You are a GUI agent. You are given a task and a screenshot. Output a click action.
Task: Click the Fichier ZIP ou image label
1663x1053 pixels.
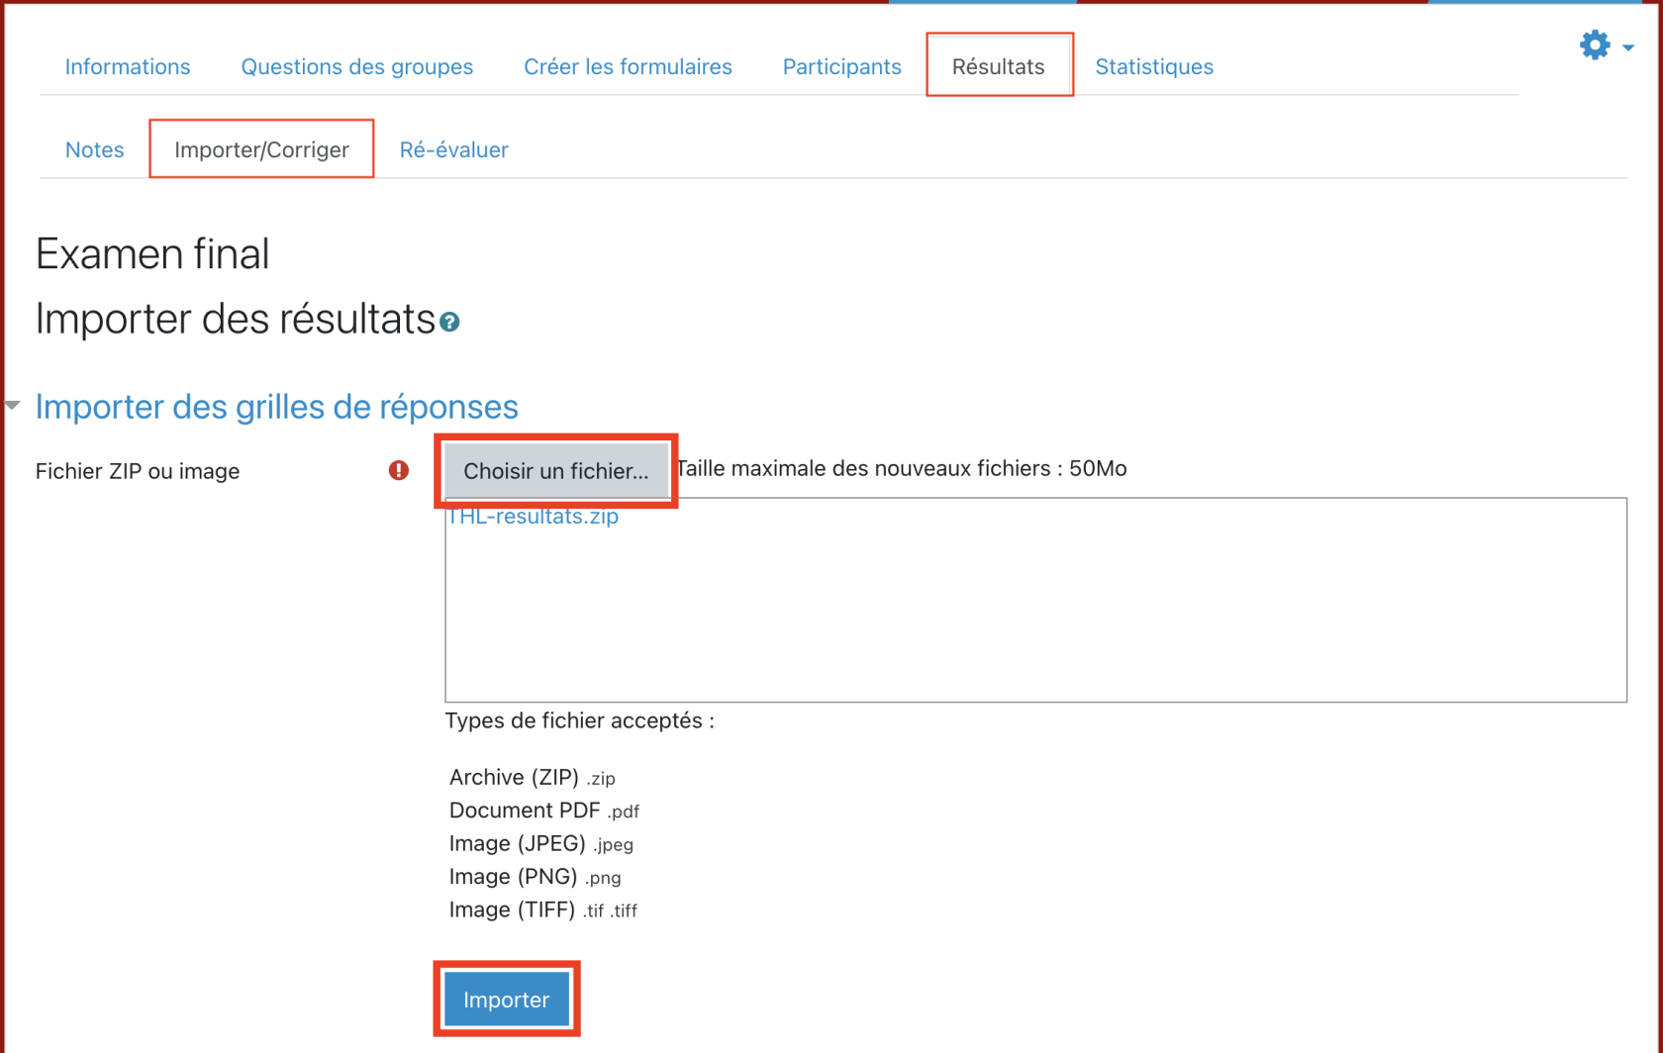pos(138,471)
